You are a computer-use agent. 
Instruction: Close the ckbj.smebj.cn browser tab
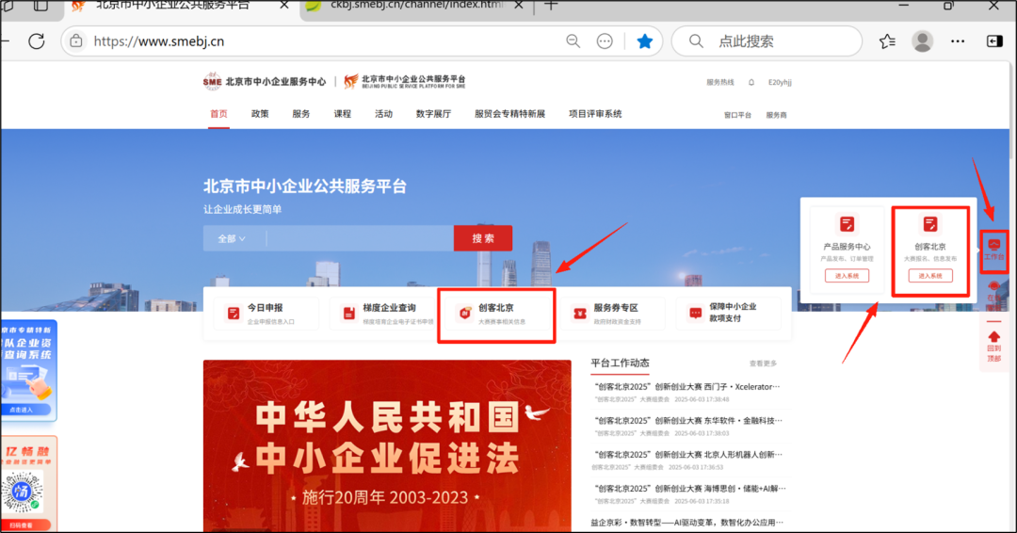[518, 6]
